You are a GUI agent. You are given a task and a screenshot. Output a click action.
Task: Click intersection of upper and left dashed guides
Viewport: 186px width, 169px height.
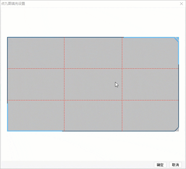64,68
